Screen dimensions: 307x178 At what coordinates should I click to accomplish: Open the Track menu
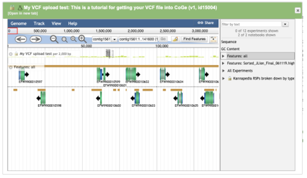pos(39,24)
